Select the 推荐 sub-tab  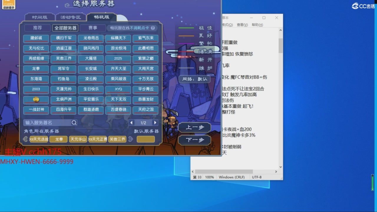point(38,28)
